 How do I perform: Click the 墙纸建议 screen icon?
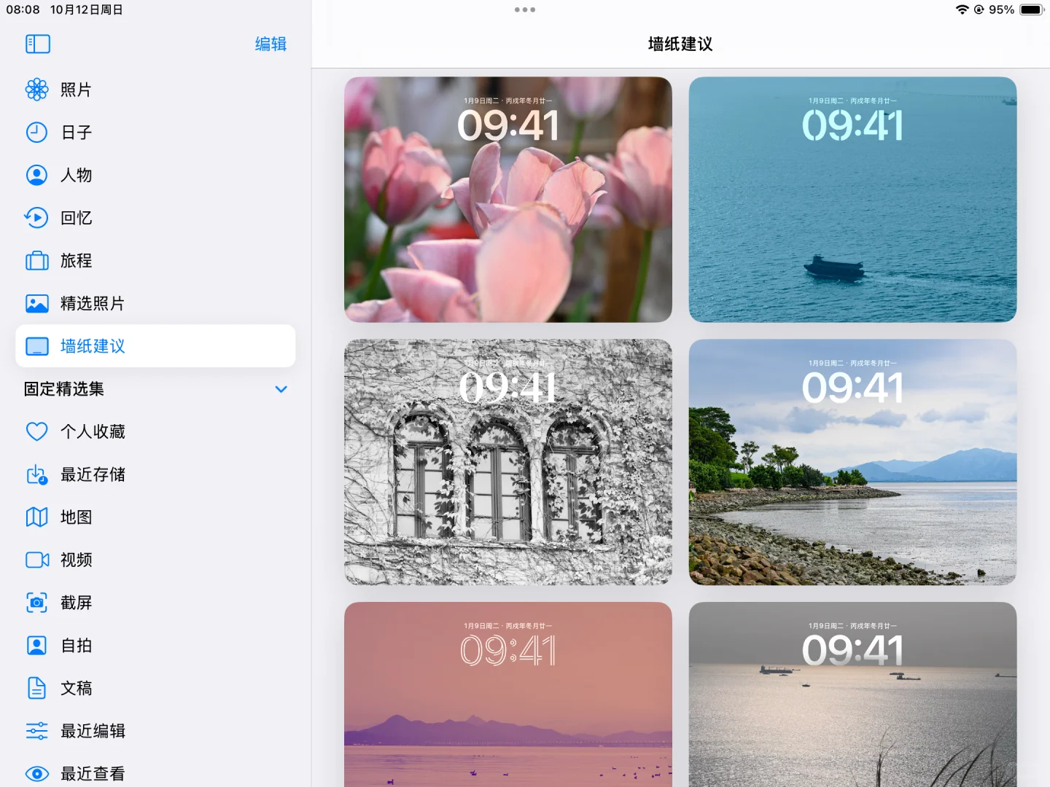pos(37,346)
